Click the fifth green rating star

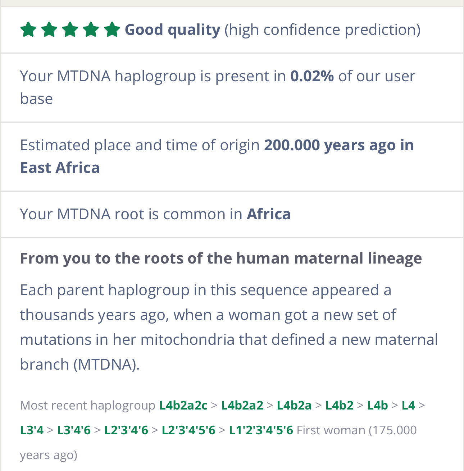(x=112, y=29)
